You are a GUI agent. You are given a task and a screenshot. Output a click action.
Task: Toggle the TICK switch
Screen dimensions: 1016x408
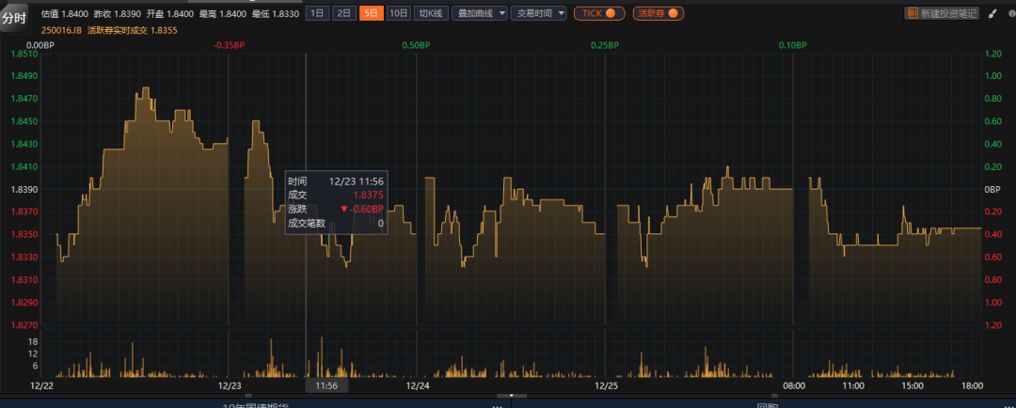599,13
